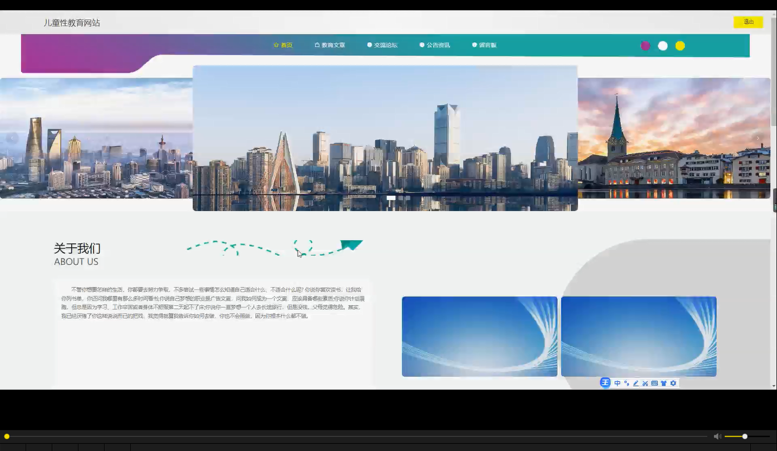Adjust the video volume slider
This screenshot has width=777, height=451.
[x=747, y=436]
